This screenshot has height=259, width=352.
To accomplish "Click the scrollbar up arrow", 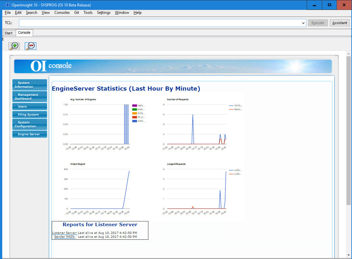I will 348,54.
